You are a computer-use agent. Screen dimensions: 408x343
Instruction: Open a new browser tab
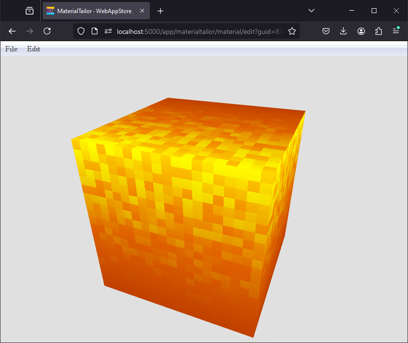coord(161,11)
